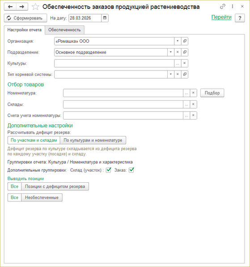Clear the Подразделение field
Image resolution: width=250 pixels, height=267 pixels.
pos(178,52)
